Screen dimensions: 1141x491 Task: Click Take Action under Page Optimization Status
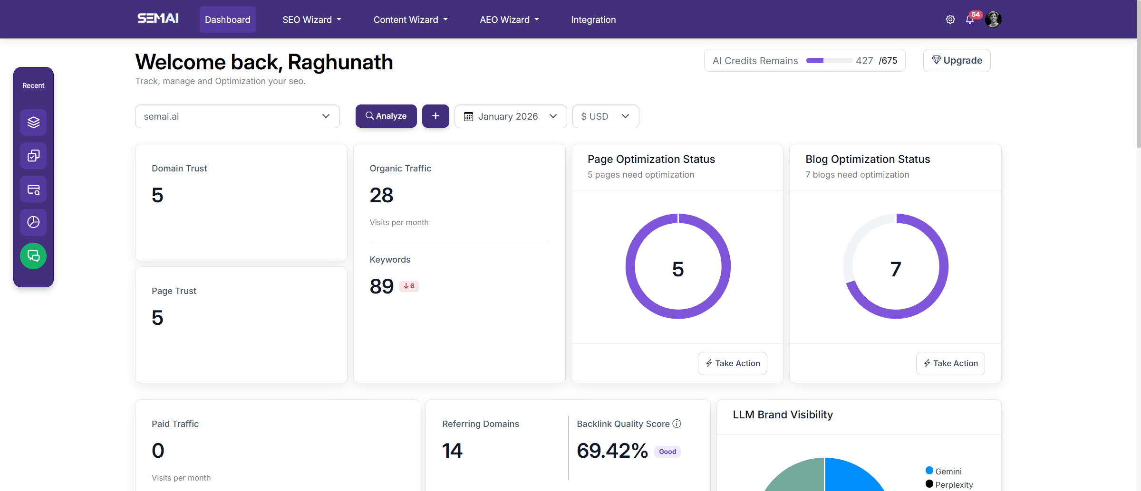732,363
